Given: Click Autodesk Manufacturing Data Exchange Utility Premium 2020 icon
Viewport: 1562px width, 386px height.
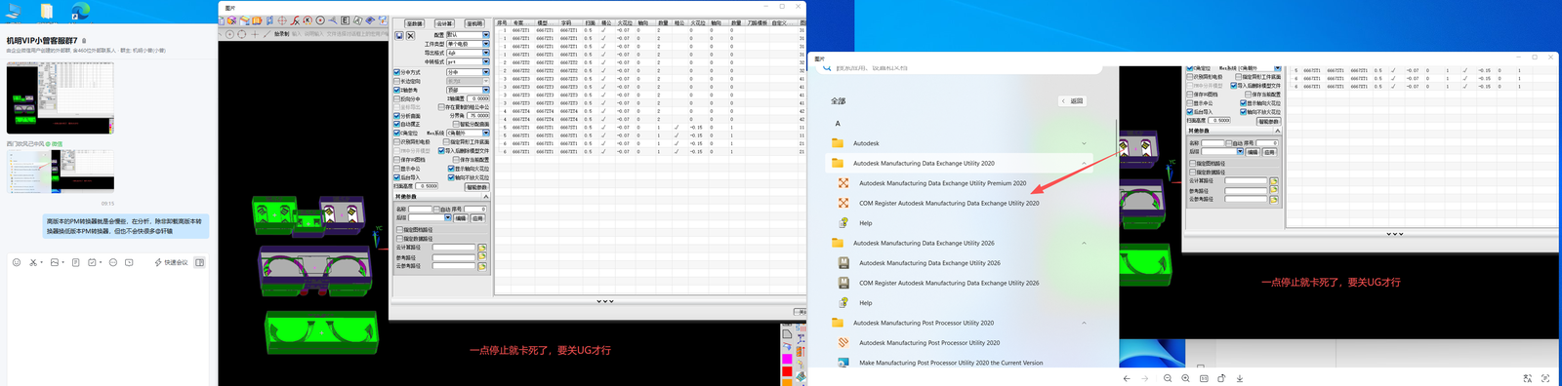Looking at the screenshot, I should click(843, 183).
